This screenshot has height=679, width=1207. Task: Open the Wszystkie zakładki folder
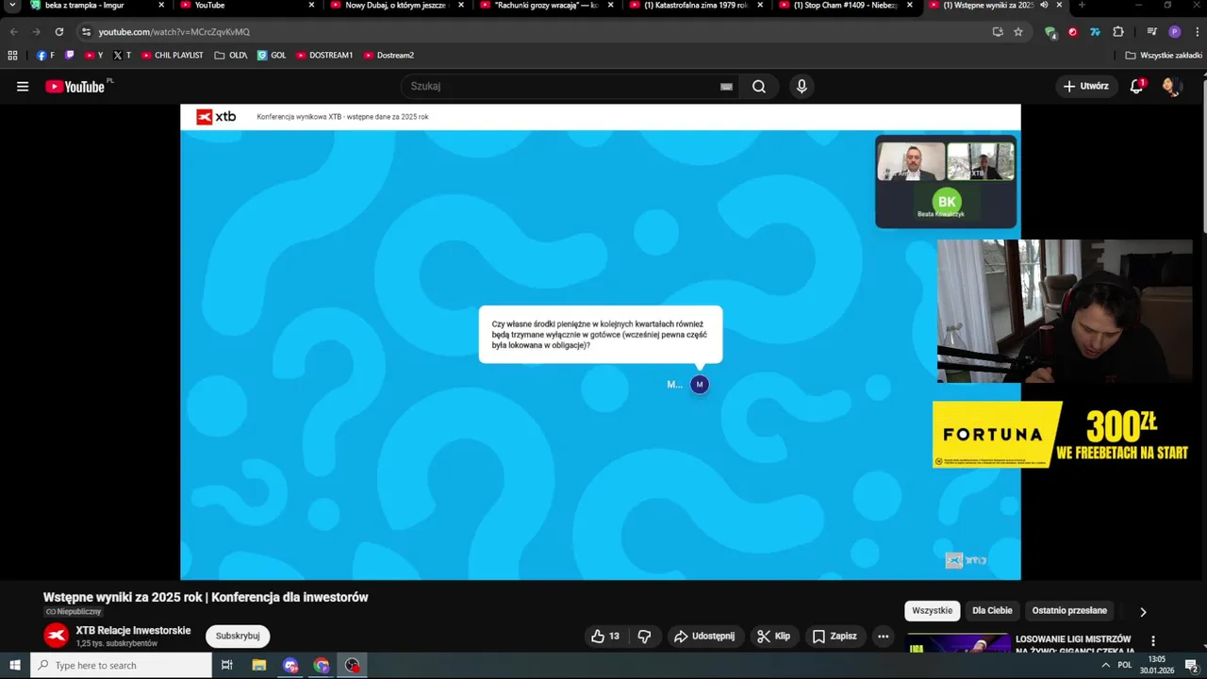tap(1164, 56)
